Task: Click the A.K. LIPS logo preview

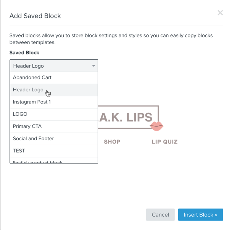Action: (128, 117)
